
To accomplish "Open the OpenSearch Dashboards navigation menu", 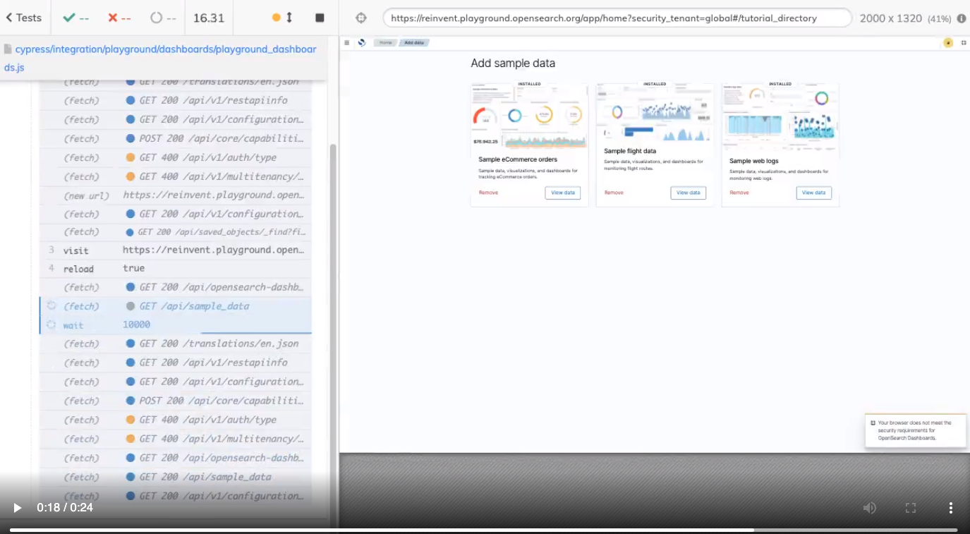I will [x=346, y=42].
